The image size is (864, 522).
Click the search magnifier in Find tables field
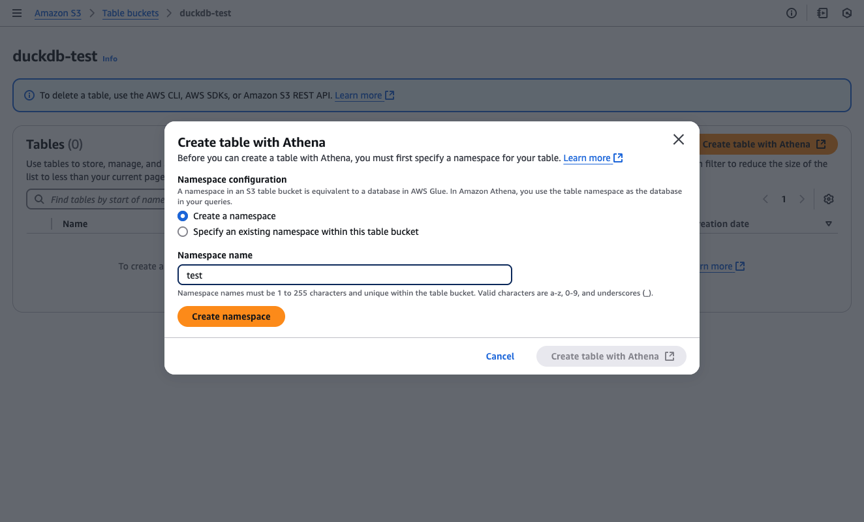39,200
